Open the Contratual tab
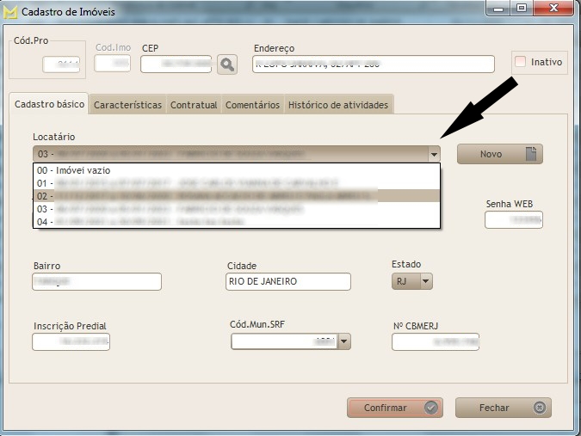The image size is (581, 436). (194, 105)
